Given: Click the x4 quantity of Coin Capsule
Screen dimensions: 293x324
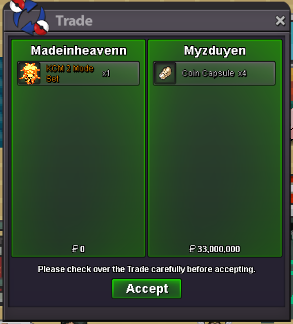Looking at the screenshot, I should pyautogui.click(x=242, y=73).
